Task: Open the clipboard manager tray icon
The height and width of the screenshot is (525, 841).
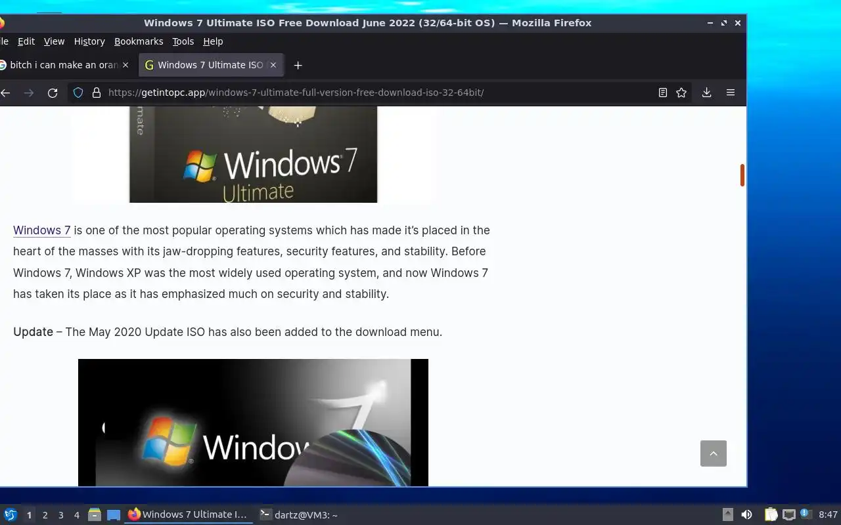Action: tap(771, 514)
